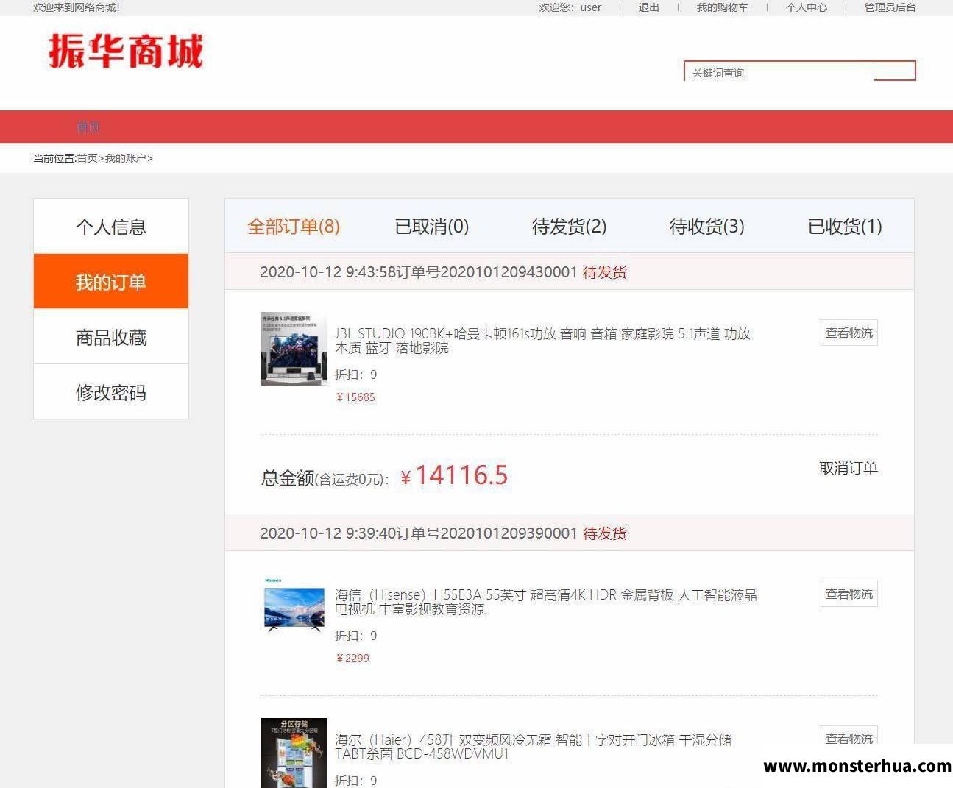The width and height of the screenshot is (953, 788).
Task: Click 查看物流 for the JBL STUDIO item
Action: (x=849, y=333)
